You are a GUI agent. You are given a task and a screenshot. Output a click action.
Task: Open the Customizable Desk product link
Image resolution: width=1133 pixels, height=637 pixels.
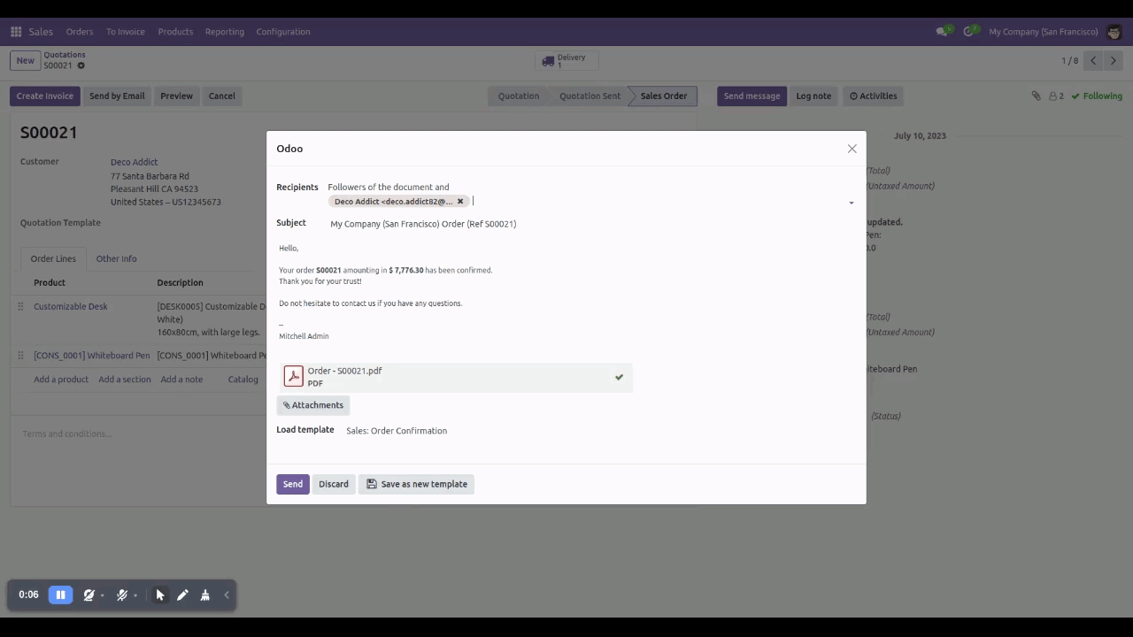pos(71,307)
